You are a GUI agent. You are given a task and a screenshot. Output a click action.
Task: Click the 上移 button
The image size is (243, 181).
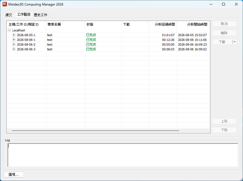224,121
